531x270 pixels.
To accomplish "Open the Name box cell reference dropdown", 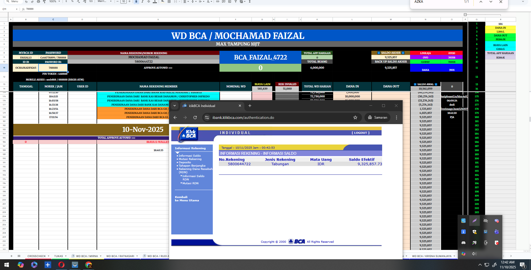I will coord(17,9).
